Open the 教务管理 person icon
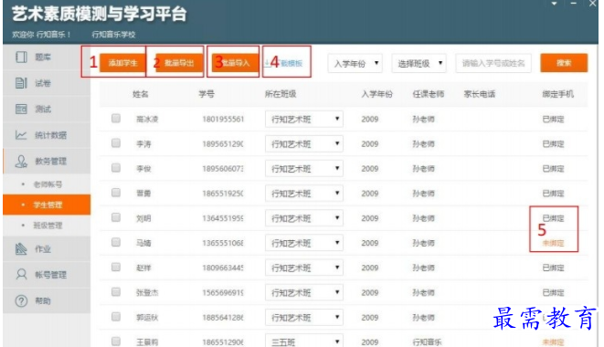604x347 pixels. click(21, 161)
